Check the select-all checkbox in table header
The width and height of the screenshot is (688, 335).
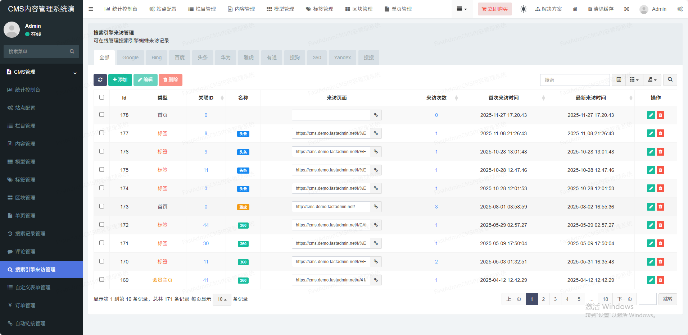pos(102,97)
